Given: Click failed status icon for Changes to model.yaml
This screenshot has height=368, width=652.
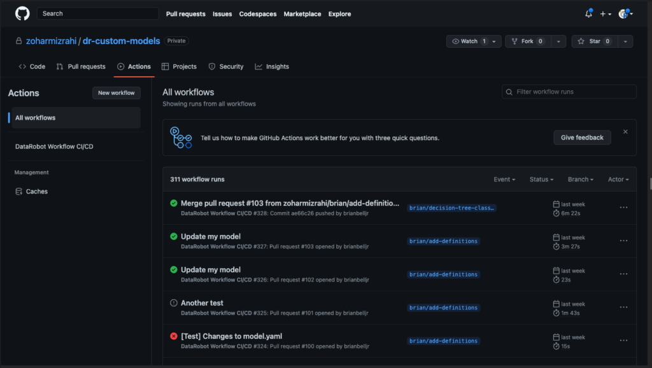Looking at the screenshot, I should pos(174,336).
